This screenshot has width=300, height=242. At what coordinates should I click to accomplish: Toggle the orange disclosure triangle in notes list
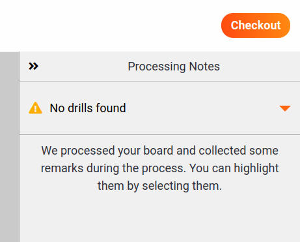coord(285,108)
